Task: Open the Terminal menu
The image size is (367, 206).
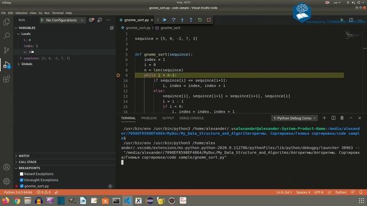Action: point(57,13)
